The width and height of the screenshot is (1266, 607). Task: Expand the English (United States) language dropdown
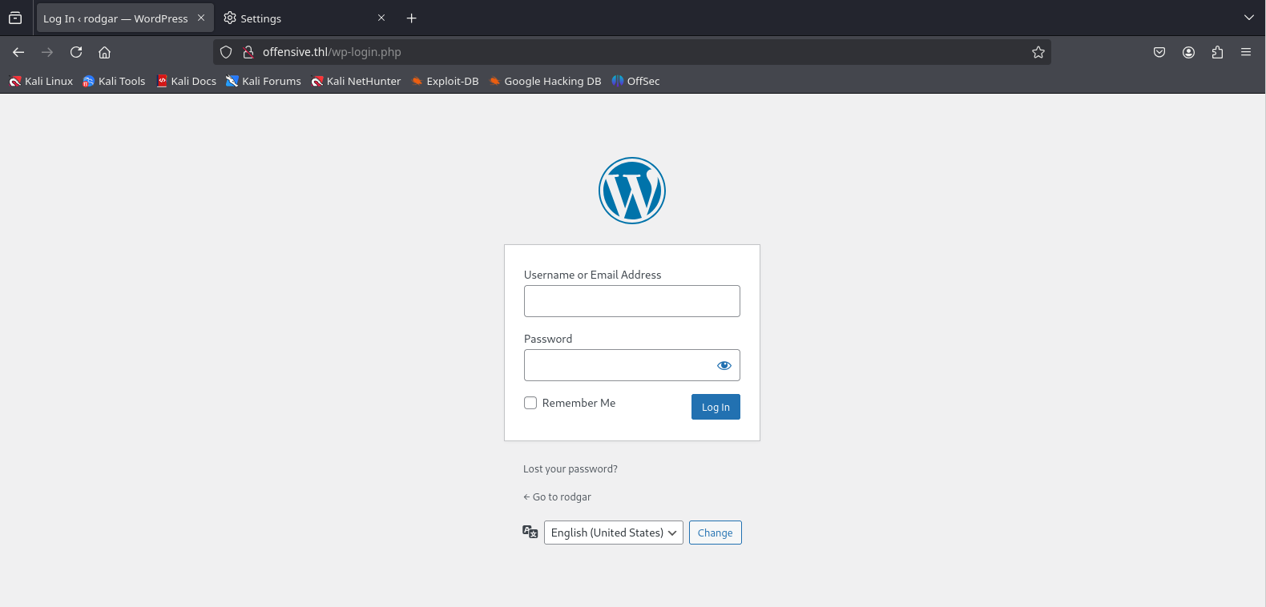click(x=613, y=533)
